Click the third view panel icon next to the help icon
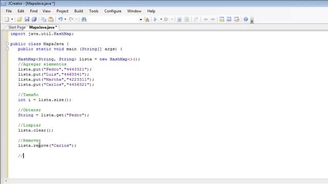This screenshot has width=328, height=184. tap(237, 19)
